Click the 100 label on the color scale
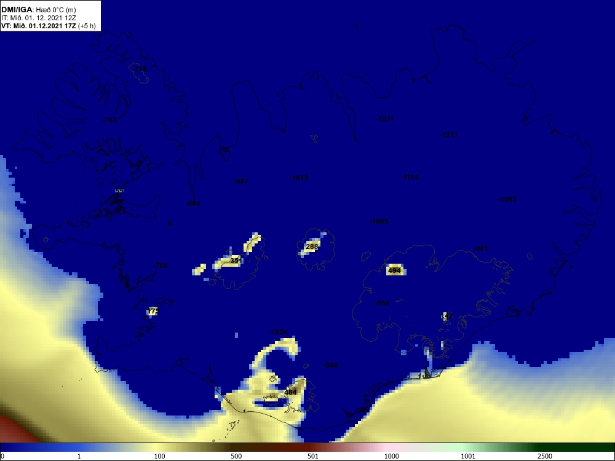 click(x=160, y=456)
